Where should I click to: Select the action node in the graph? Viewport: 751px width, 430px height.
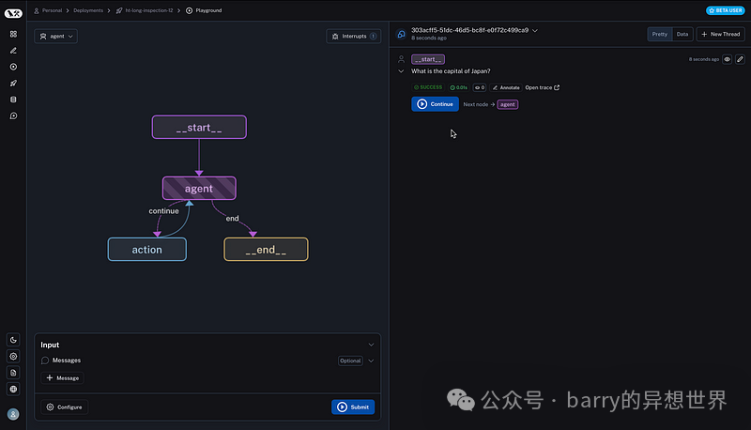click(x=147, y=250)
